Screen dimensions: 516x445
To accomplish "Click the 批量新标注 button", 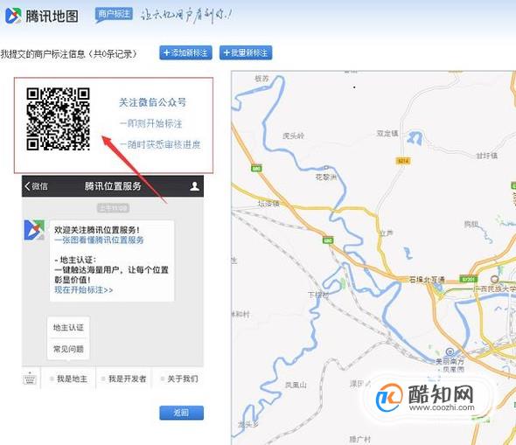I will pyautogui.click(x=246, y=52).
